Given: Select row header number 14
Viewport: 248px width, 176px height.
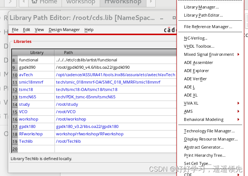Looking at the screenshot, I should pyautogui.click(x=15, y=105).
